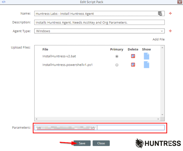Click the script code icon in title bar

pyautogui.click(x=4, y=2)
